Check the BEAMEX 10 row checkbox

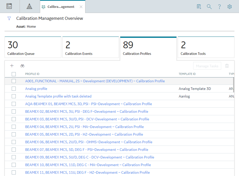coord(14,165)
